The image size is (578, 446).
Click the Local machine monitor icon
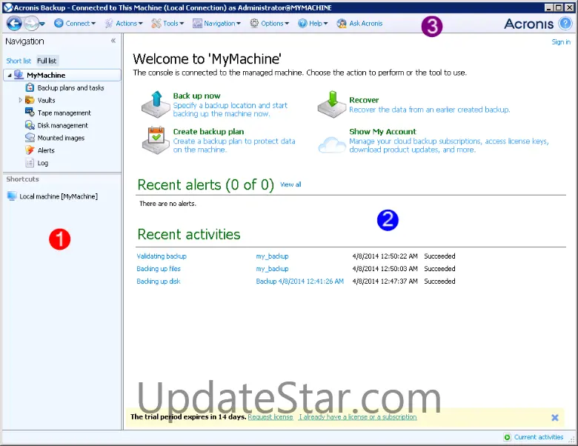pyautogui.click(x=12, y=196)
